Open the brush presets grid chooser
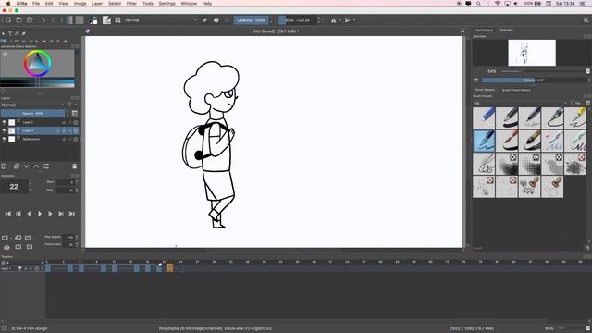Screen dimensions: 592x333 tap(117, 20)
